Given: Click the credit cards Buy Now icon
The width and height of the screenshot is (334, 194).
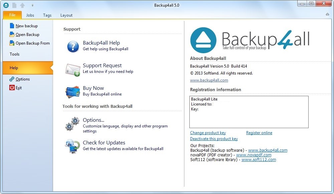Looking at the screenshot, I should tap(72, 92).
